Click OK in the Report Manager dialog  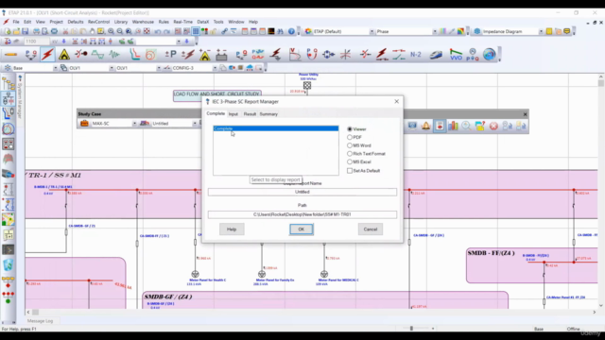[302, 229]
